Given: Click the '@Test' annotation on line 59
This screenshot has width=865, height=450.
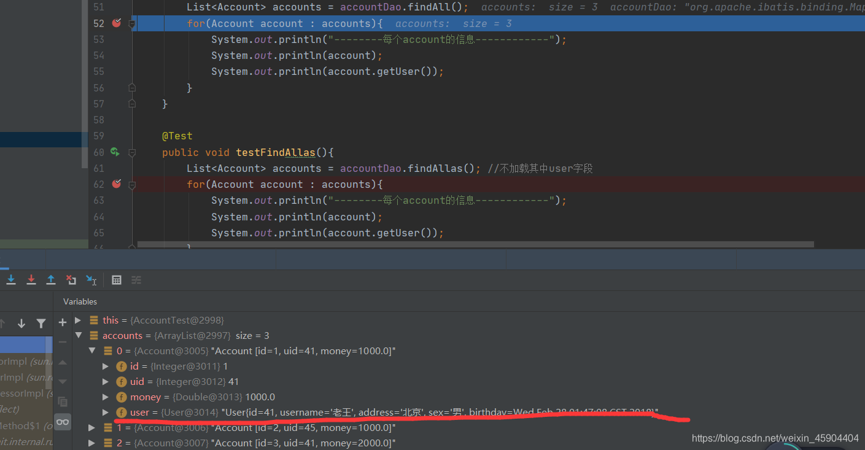Looking at the screenshot, I should click(177, 136).
